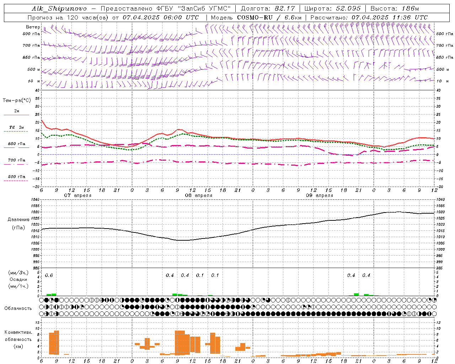455x364 pixels.
Task: Click the Облачность cloud cover label
Action: click(18, 309)
